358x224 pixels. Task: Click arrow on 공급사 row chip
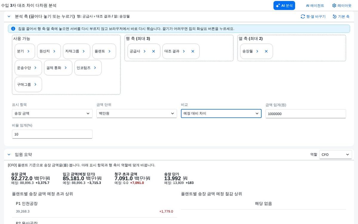[x=144, y=51]
